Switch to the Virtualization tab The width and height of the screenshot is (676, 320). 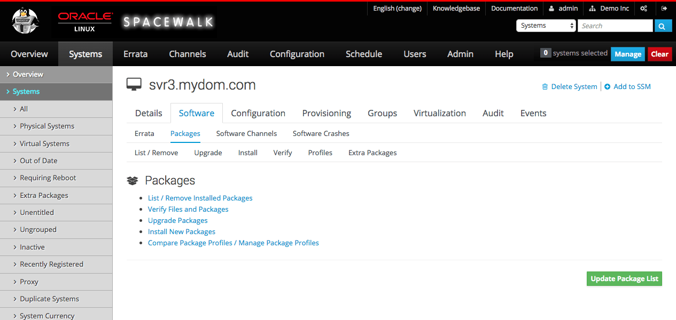pos(440,113)
